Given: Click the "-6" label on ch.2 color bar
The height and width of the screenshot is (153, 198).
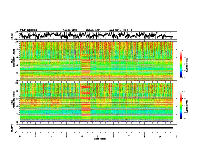Looking at the screenshot, I should [x=184, y=112].
